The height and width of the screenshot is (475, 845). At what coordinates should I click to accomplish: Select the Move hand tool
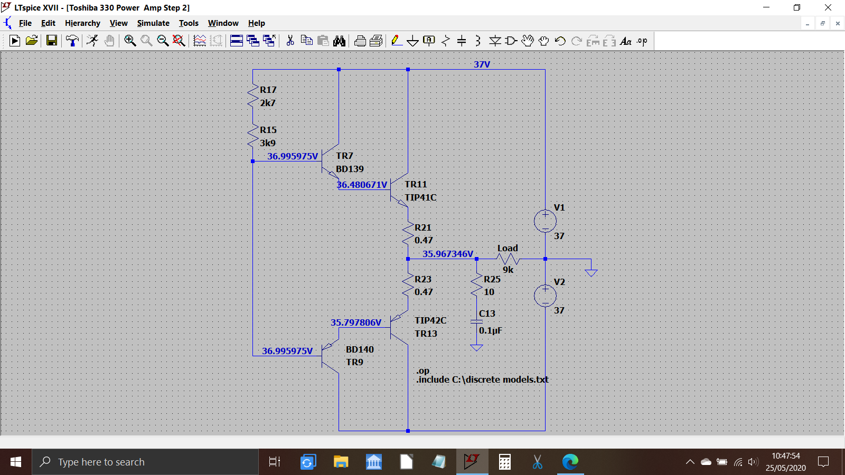527,41
